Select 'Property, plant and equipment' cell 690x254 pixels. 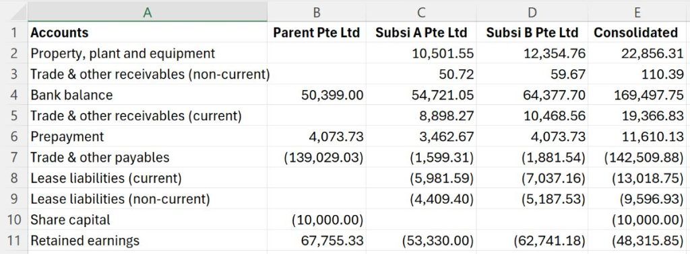pyautogui.click(x=148, y=53)
